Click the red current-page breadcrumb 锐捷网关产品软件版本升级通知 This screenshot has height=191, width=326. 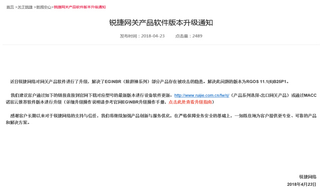click(80, 7)
